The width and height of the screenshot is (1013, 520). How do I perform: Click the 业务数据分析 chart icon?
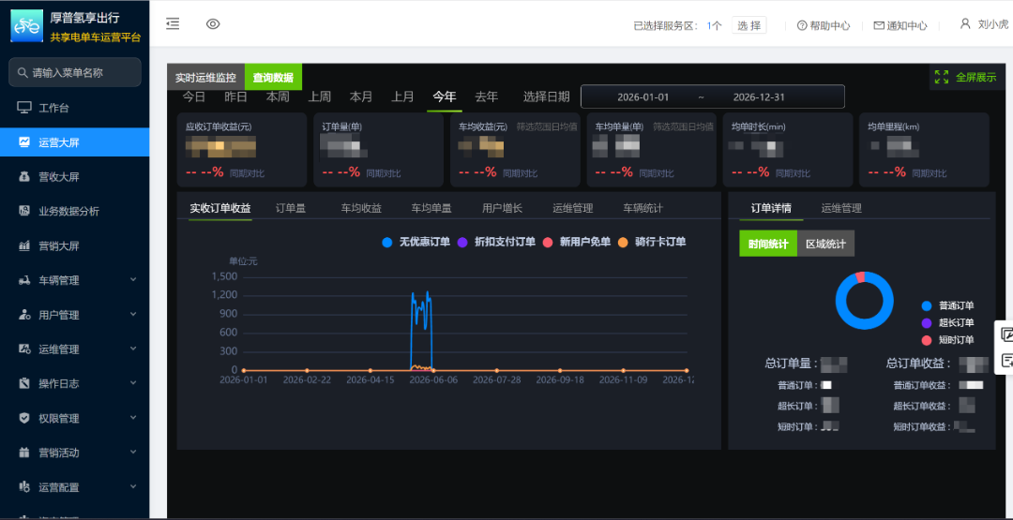pyautogui.click(x=23, y=211)
